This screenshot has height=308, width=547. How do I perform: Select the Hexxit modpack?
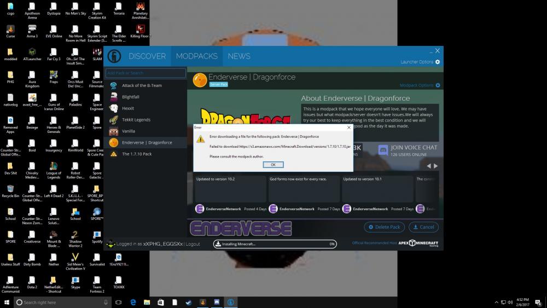[x=146, y=108]
